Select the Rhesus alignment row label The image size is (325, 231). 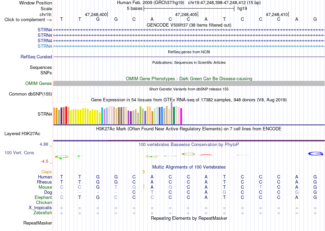44,182
